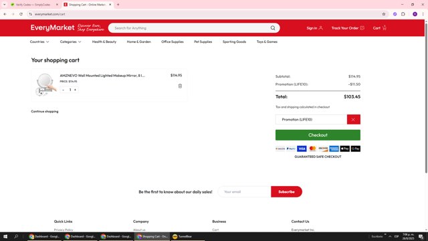The image size is (428, 241).
Task: Open a new browser tab
Action: [118, 5]
